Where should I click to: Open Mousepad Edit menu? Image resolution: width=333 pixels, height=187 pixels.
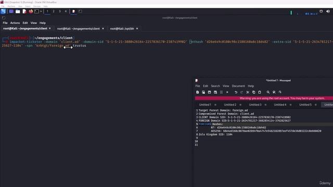click(206, 86)
